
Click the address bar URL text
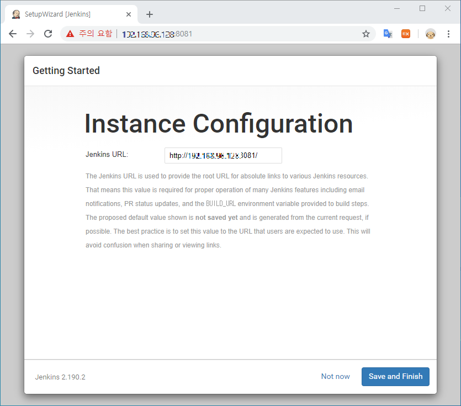coord(157,34)
